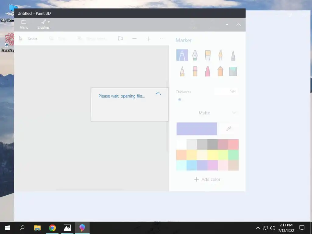This screenshot has height=234, width=312.
Task: Open the volume speaker tray icon
Action: pos(273,228)
